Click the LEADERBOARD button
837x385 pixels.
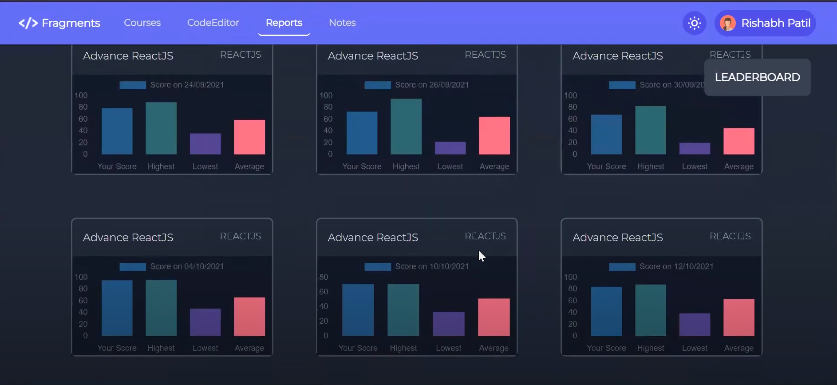click(x=757, y=77)
